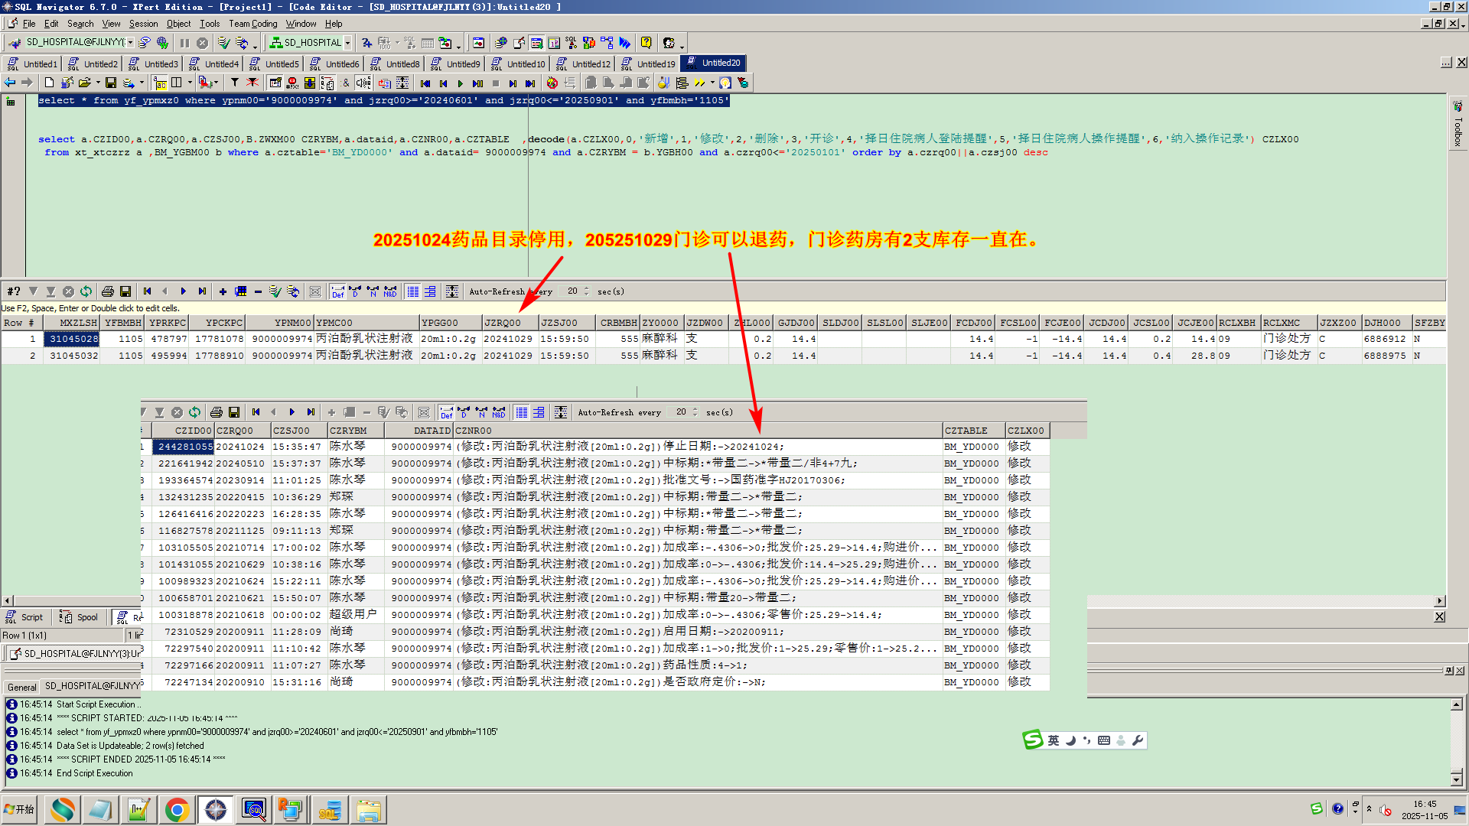
Task: Click the insert row plus icon
Action: pyautogui.click(x=223, y=291)
